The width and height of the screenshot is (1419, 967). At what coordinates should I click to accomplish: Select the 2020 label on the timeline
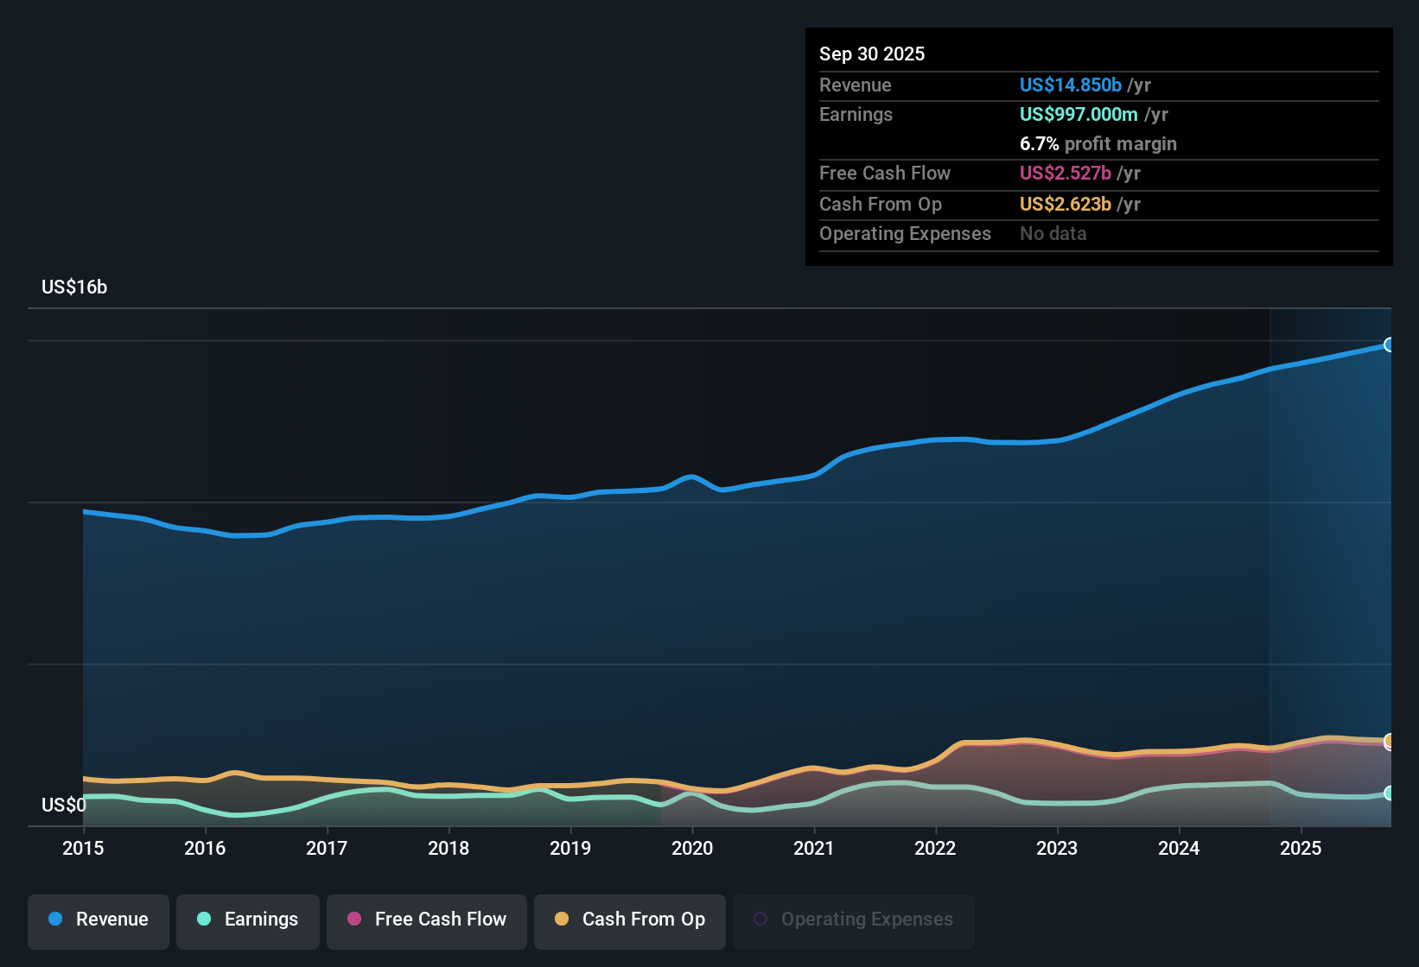[691, 849]
